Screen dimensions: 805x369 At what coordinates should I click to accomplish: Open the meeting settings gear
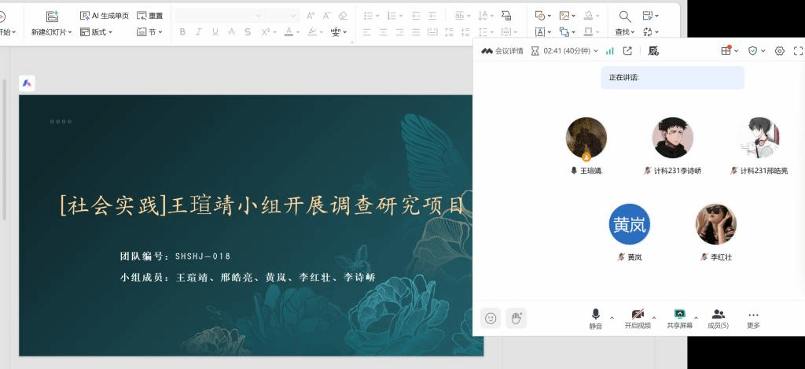pos(779,50)
